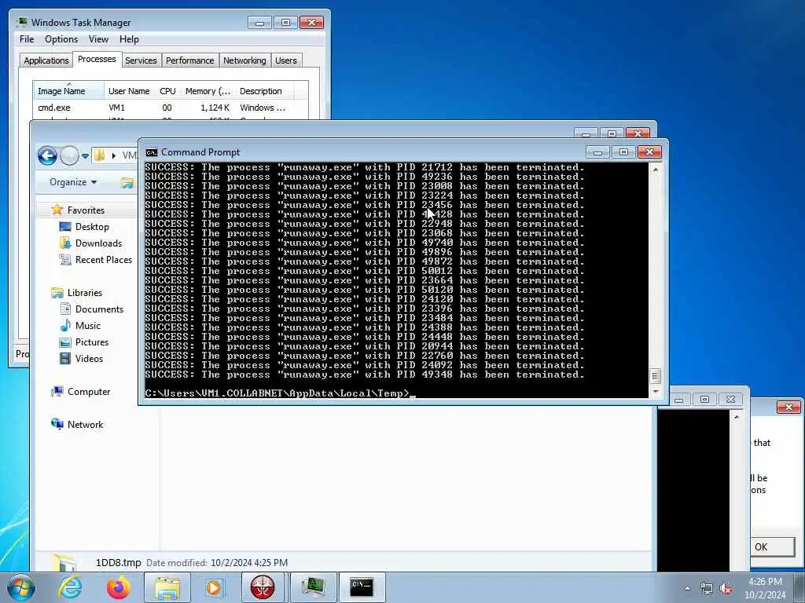
Task: Maximize the Command Prompt window
Action: pos(623,152)
